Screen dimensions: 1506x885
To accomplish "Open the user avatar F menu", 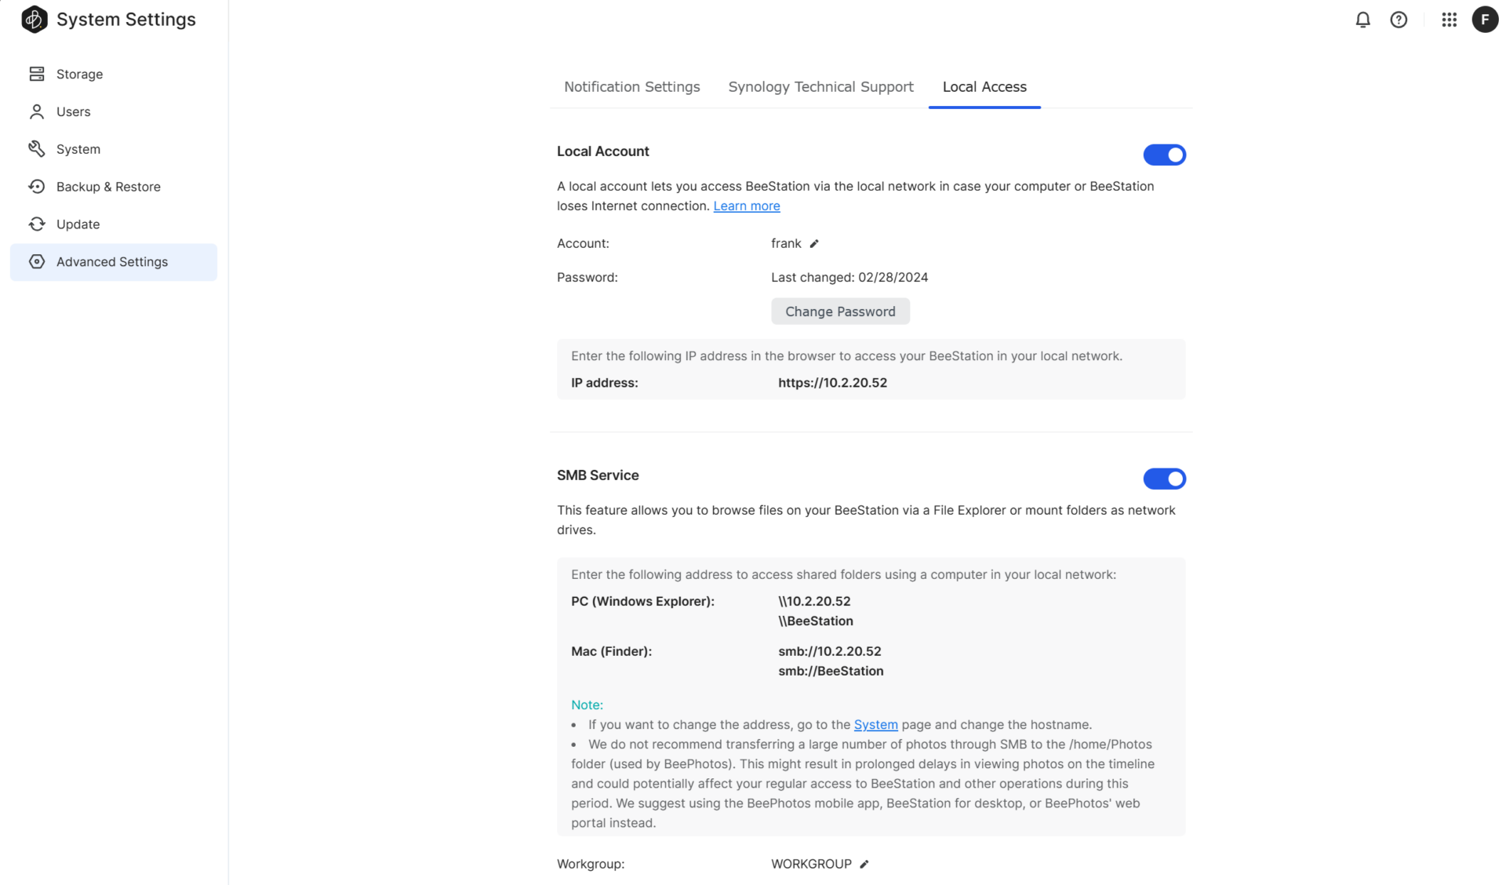I will (x=1485, y=20).
